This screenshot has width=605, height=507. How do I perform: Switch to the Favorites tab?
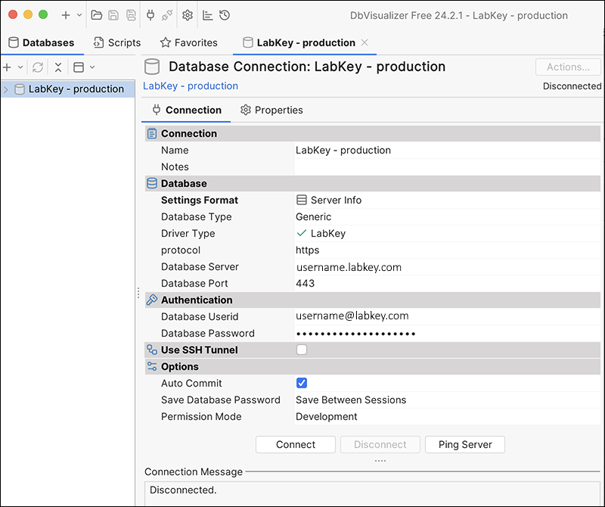click(x=188, y=42)
